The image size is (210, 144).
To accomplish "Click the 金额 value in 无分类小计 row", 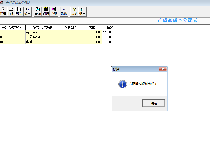I will pyautogui.click(x=110, y=37).
